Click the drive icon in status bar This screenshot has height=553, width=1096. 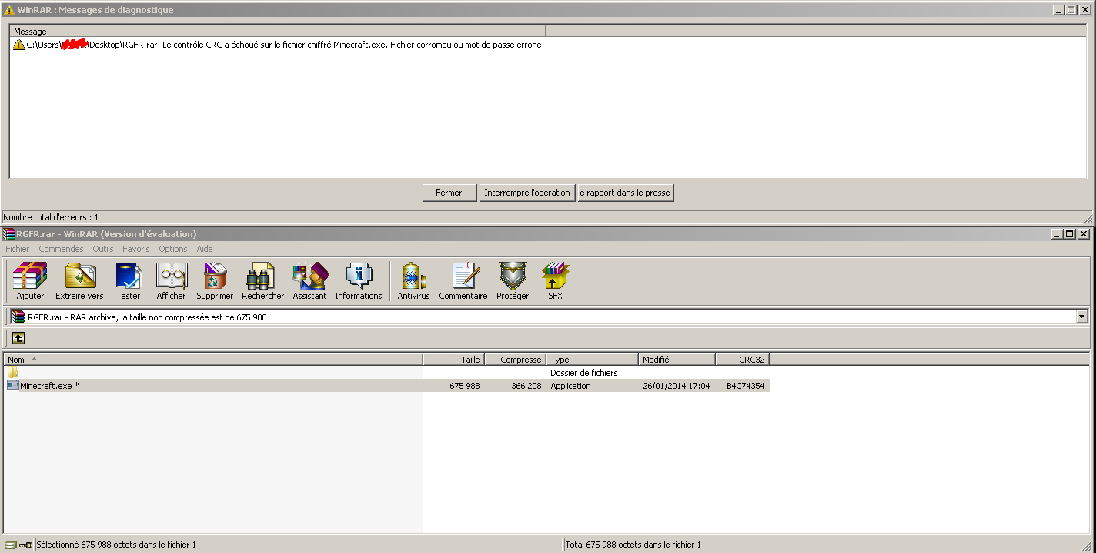(10, 545)
